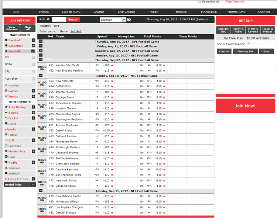Click Place my bet button
The height and width of the screenshot is (218, 277).
245,52
